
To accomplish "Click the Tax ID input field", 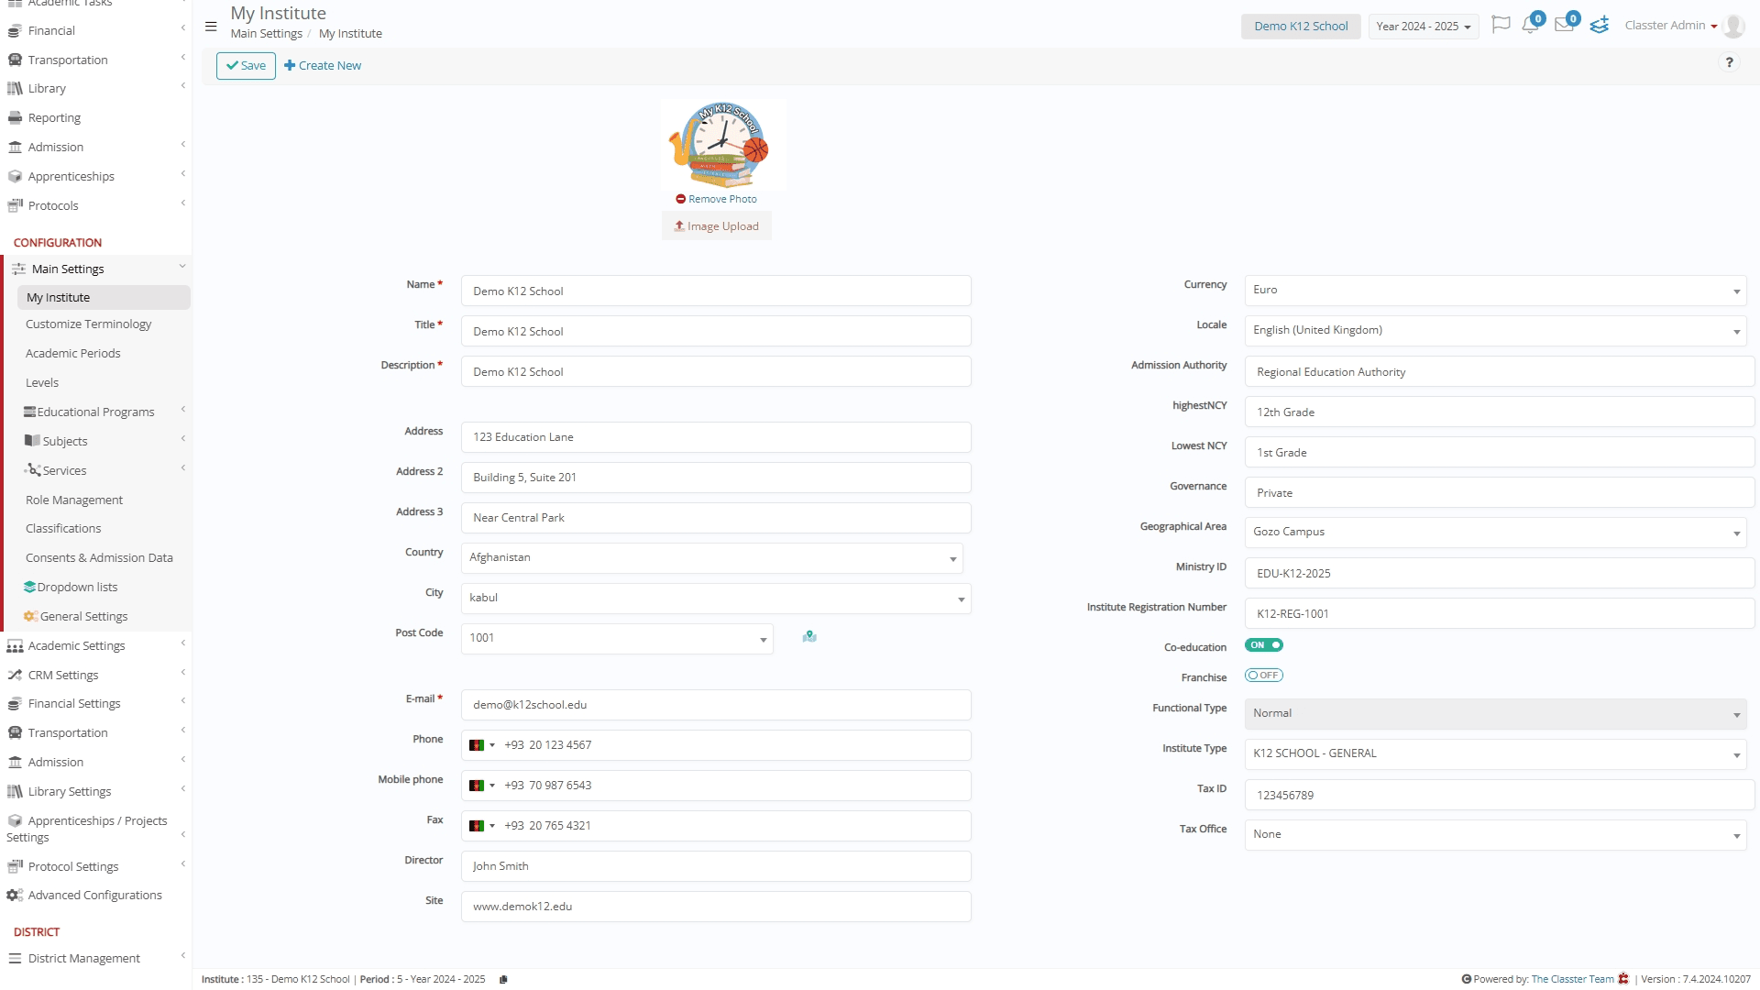I will click(1500, 796).
